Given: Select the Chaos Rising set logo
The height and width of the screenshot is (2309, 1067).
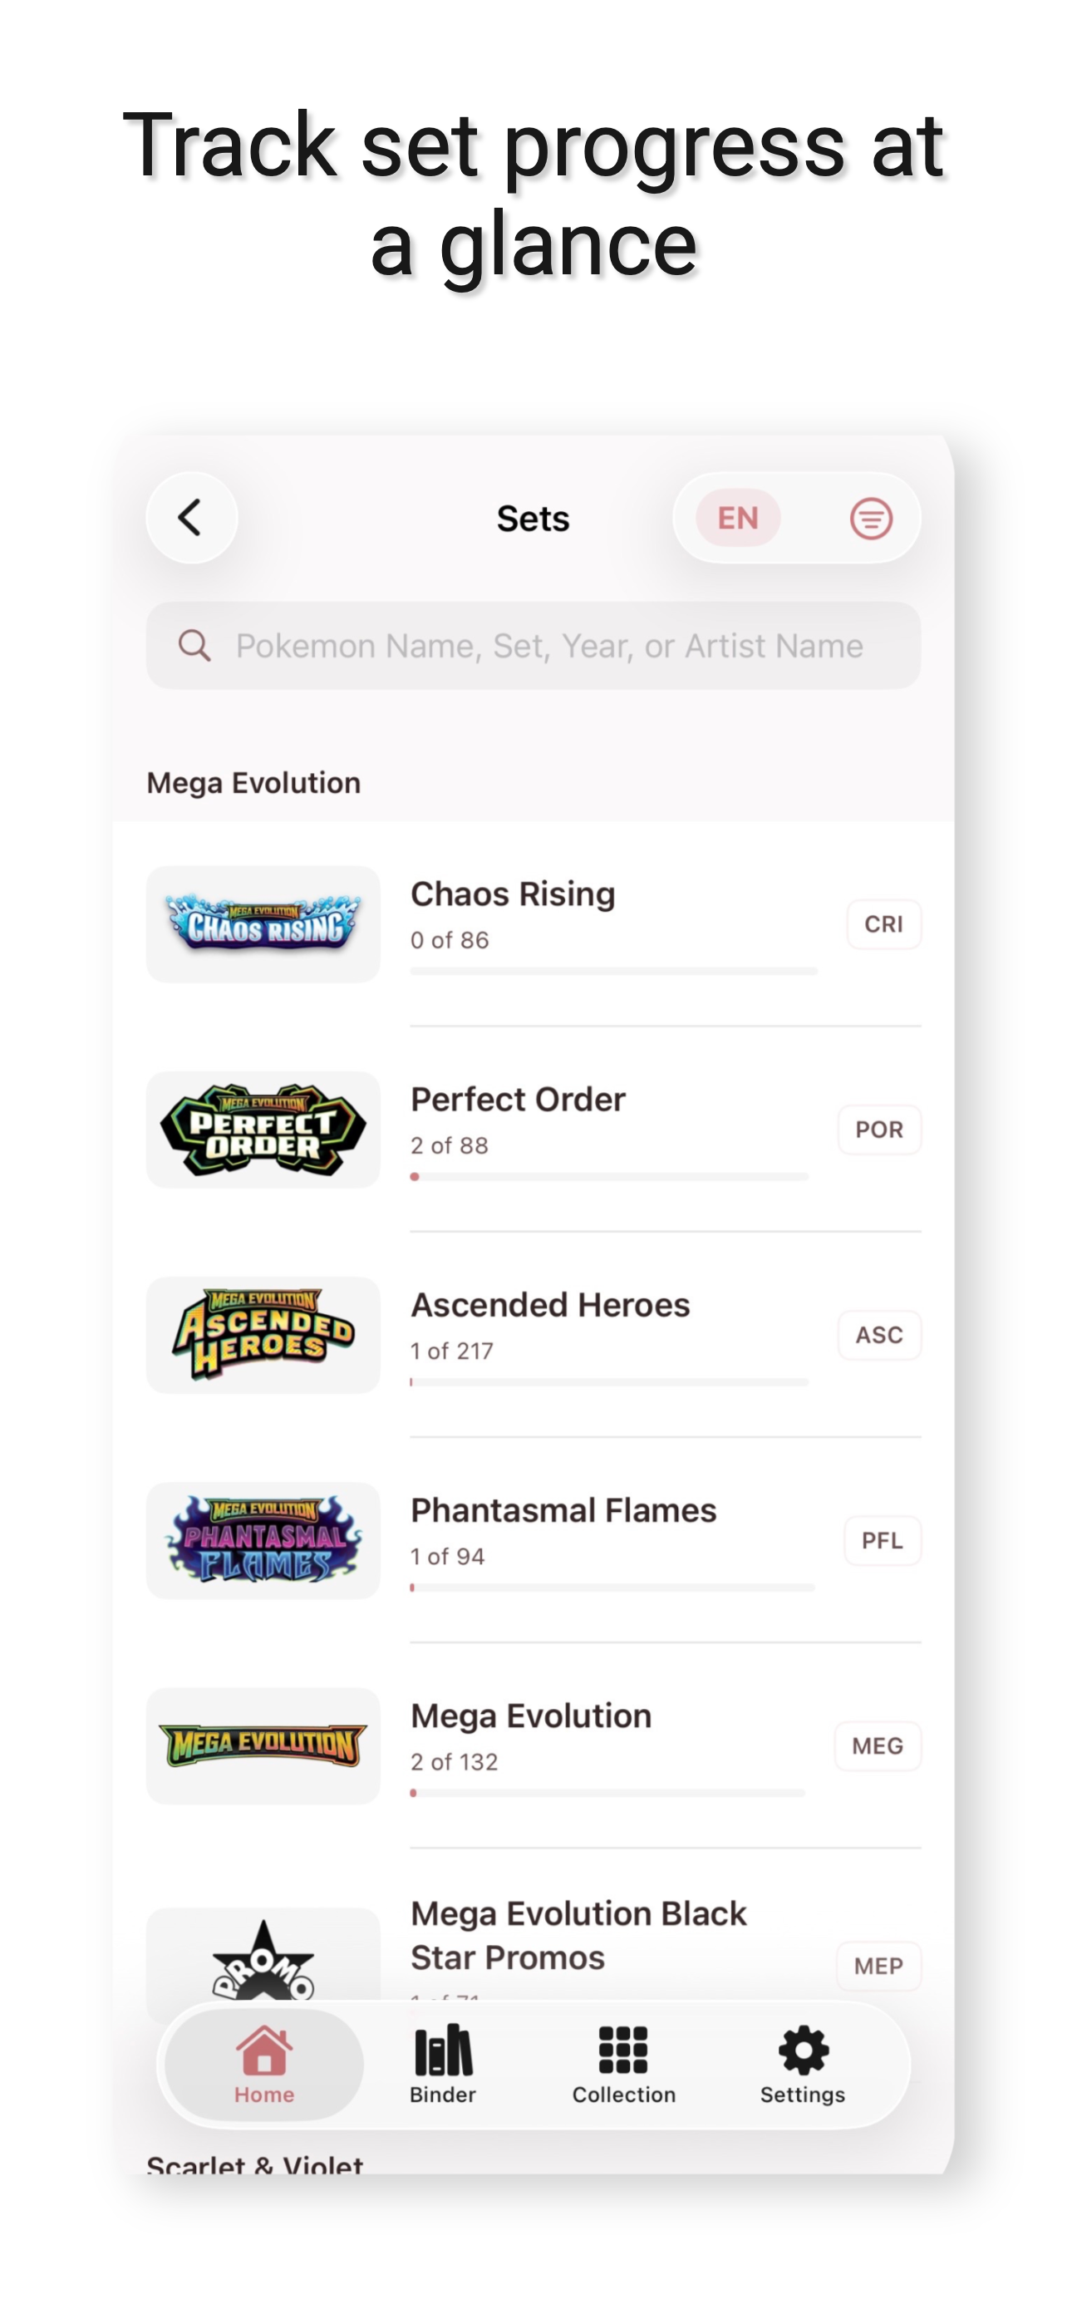Looking at the screenshot, I should 263,924.
